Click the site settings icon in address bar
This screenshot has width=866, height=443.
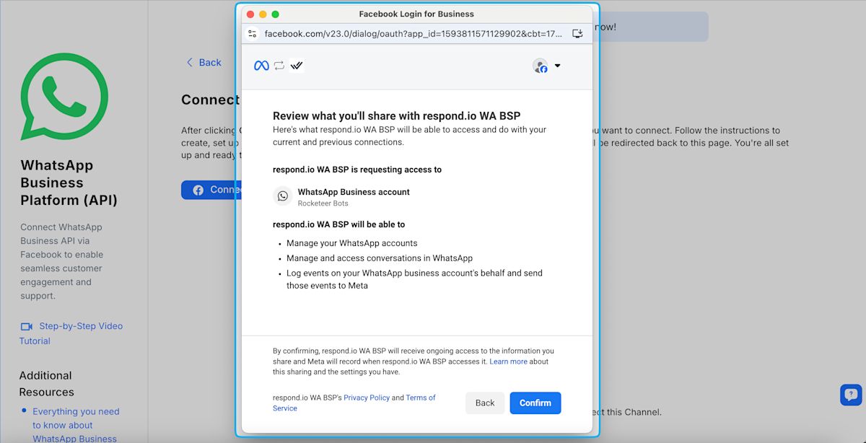(x=252, y=33)
